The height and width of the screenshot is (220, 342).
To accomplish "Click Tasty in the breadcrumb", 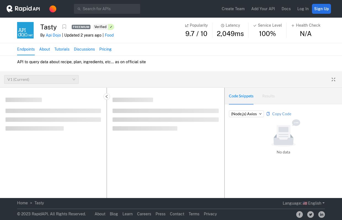I will pyautogui.click(x=39, y=203).
